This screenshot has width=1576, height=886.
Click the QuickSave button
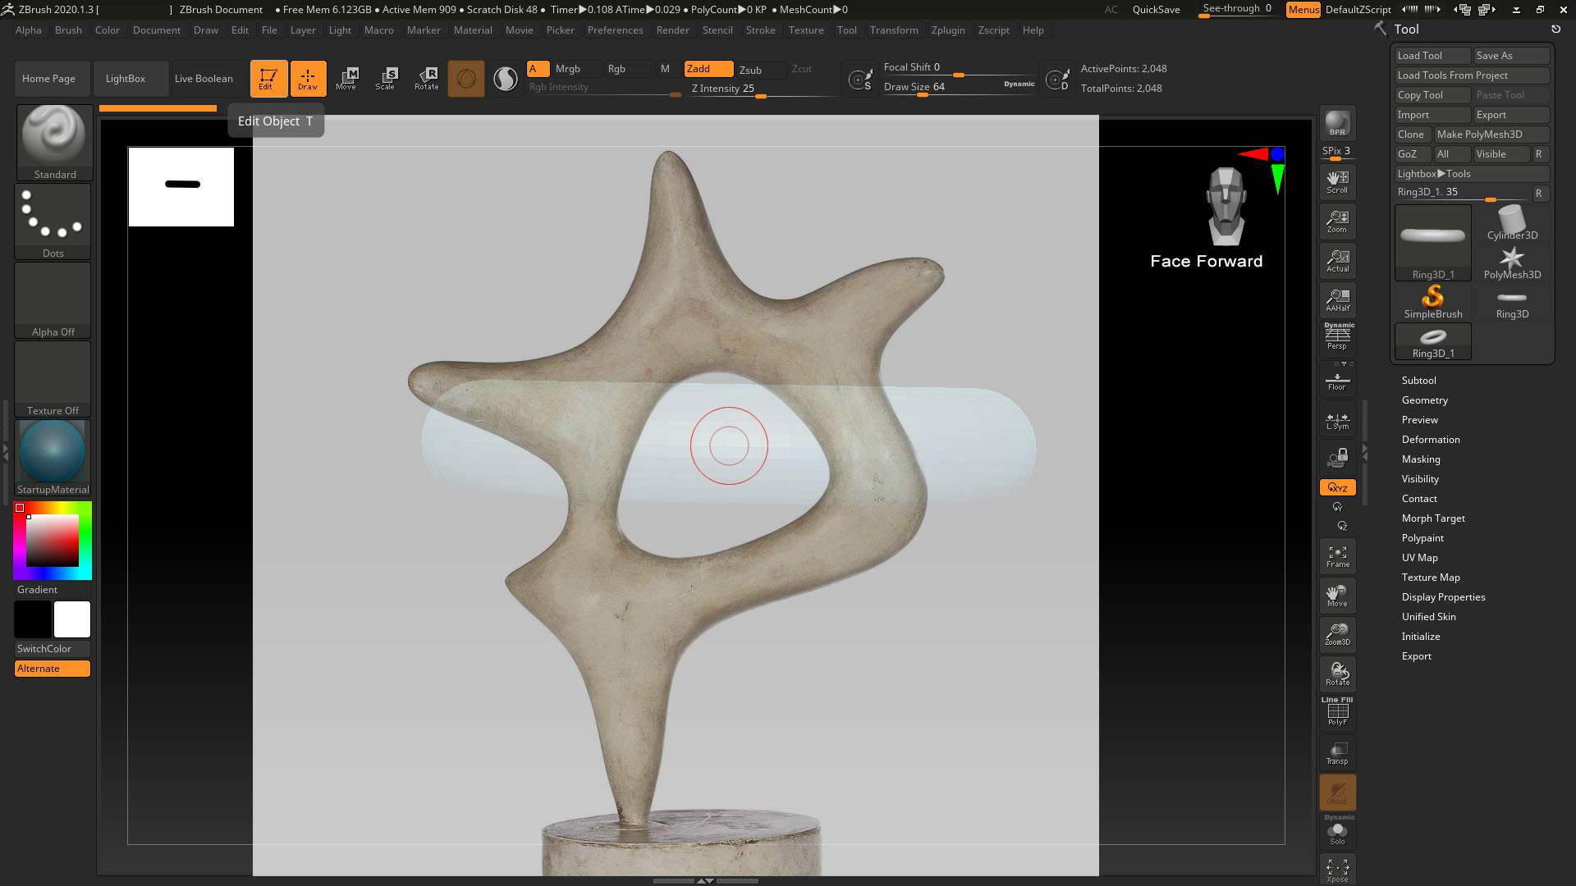(1156, 10)
